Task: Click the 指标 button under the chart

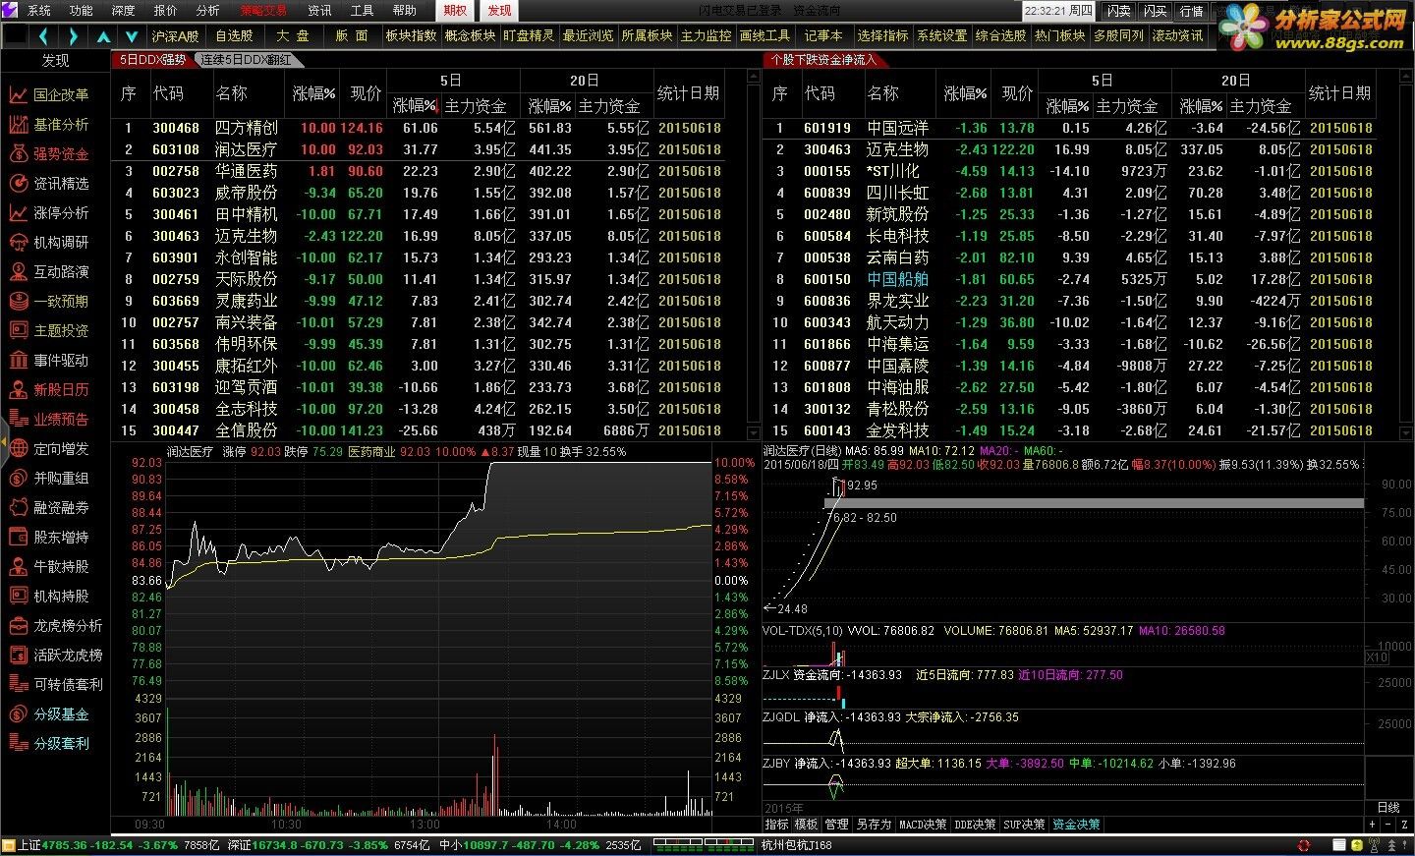Action: coord(776,825)
